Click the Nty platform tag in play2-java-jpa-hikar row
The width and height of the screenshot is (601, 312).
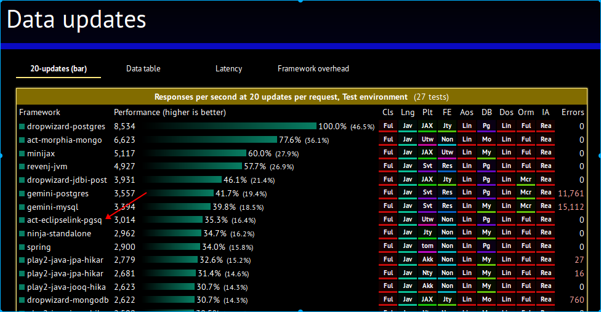tap(427, 273)
